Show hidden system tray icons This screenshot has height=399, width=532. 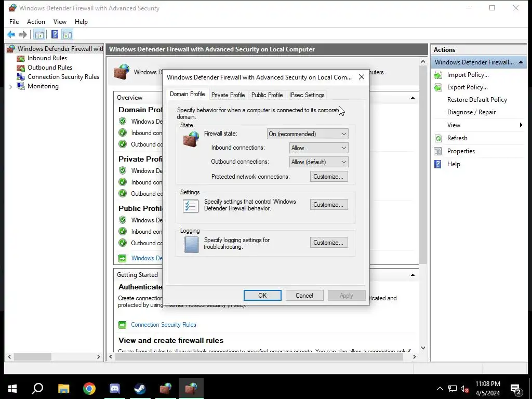click(x=440, y=389)
